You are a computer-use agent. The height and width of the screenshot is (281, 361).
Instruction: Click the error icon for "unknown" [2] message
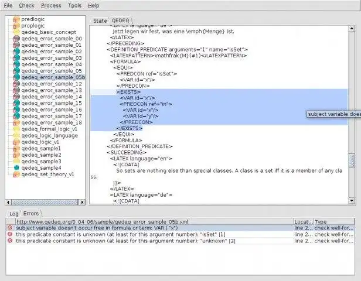tap(9, 241)
